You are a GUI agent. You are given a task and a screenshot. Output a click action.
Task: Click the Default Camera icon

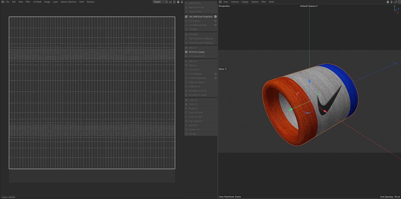click(317, 6)
